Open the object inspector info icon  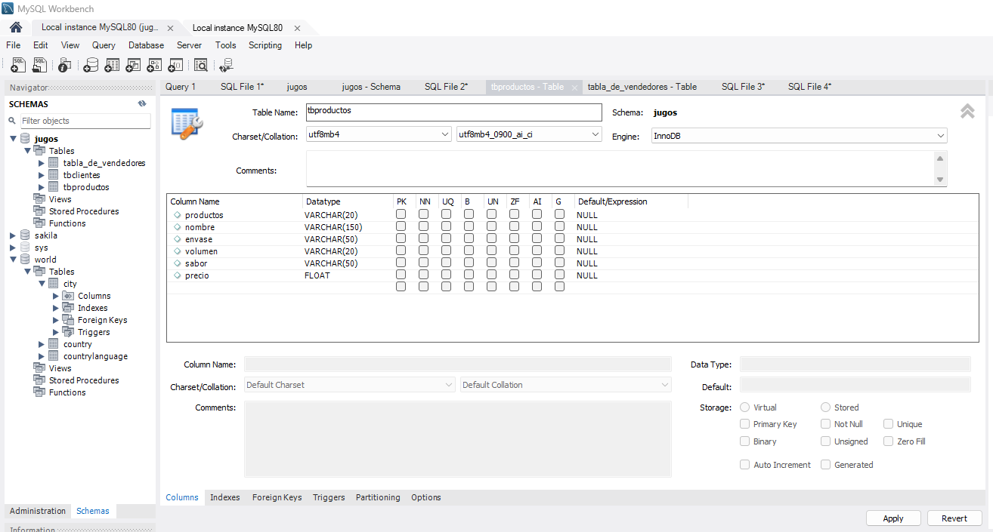(65, 65)
